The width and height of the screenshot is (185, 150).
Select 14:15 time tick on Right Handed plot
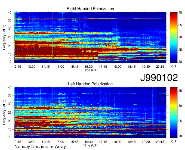click(x=46, y=67)
